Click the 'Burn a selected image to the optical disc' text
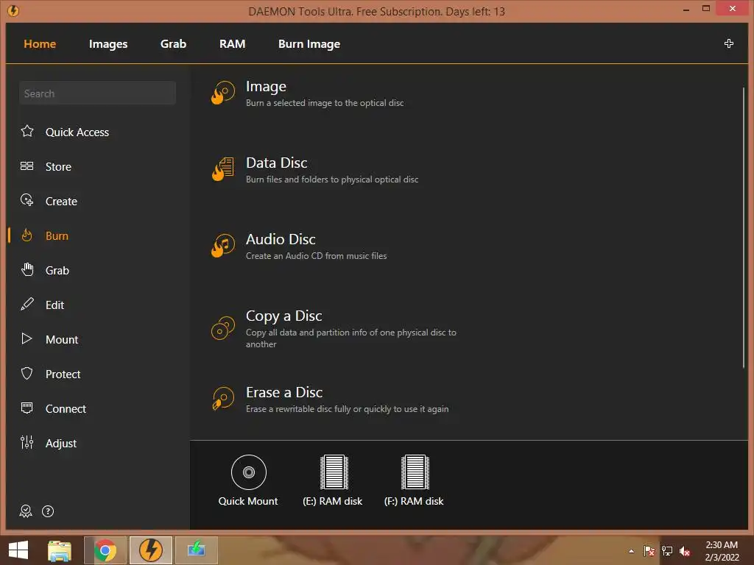The height and width of the screenshot is (565, 754). 325,103
